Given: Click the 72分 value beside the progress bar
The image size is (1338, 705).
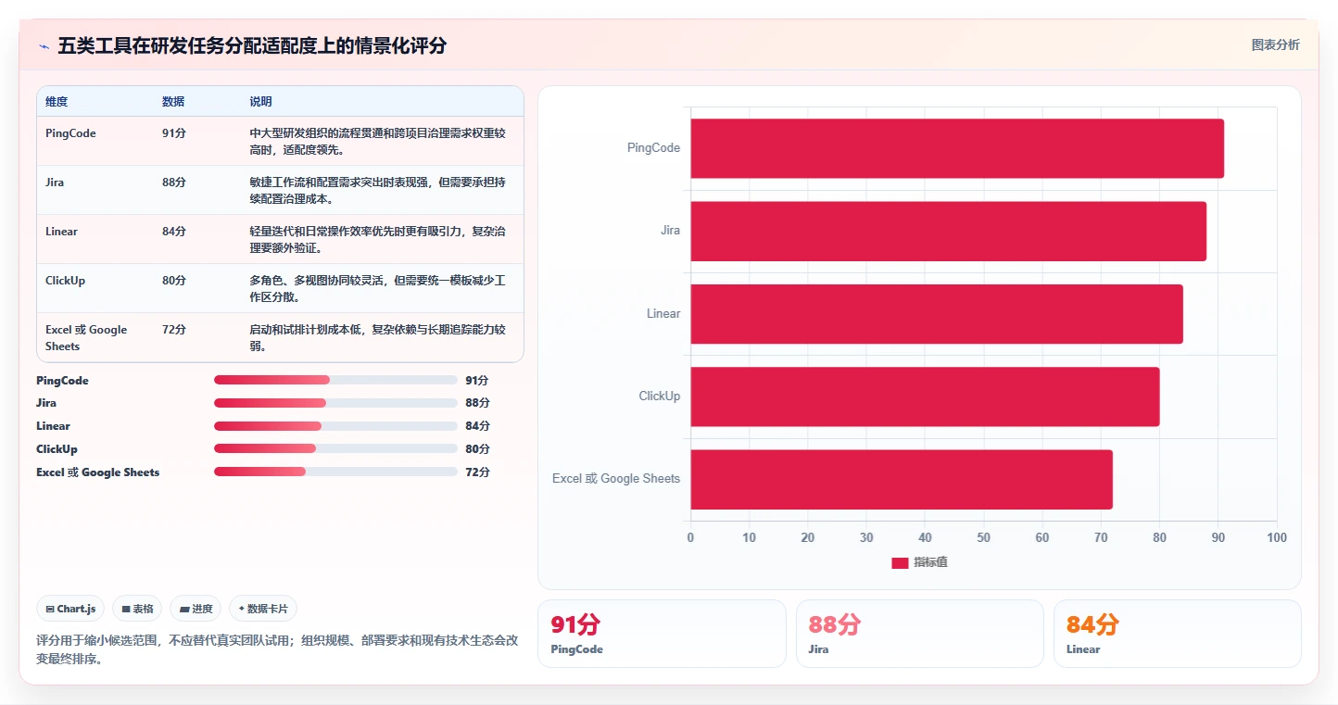Looking at the screenshot, I should [x=477, y=472].
